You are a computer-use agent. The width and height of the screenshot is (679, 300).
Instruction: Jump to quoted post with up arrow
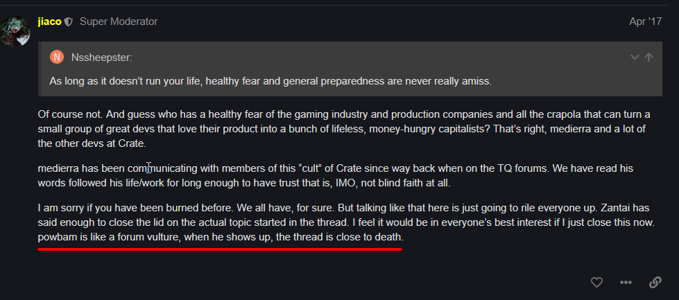coord(649,58)
